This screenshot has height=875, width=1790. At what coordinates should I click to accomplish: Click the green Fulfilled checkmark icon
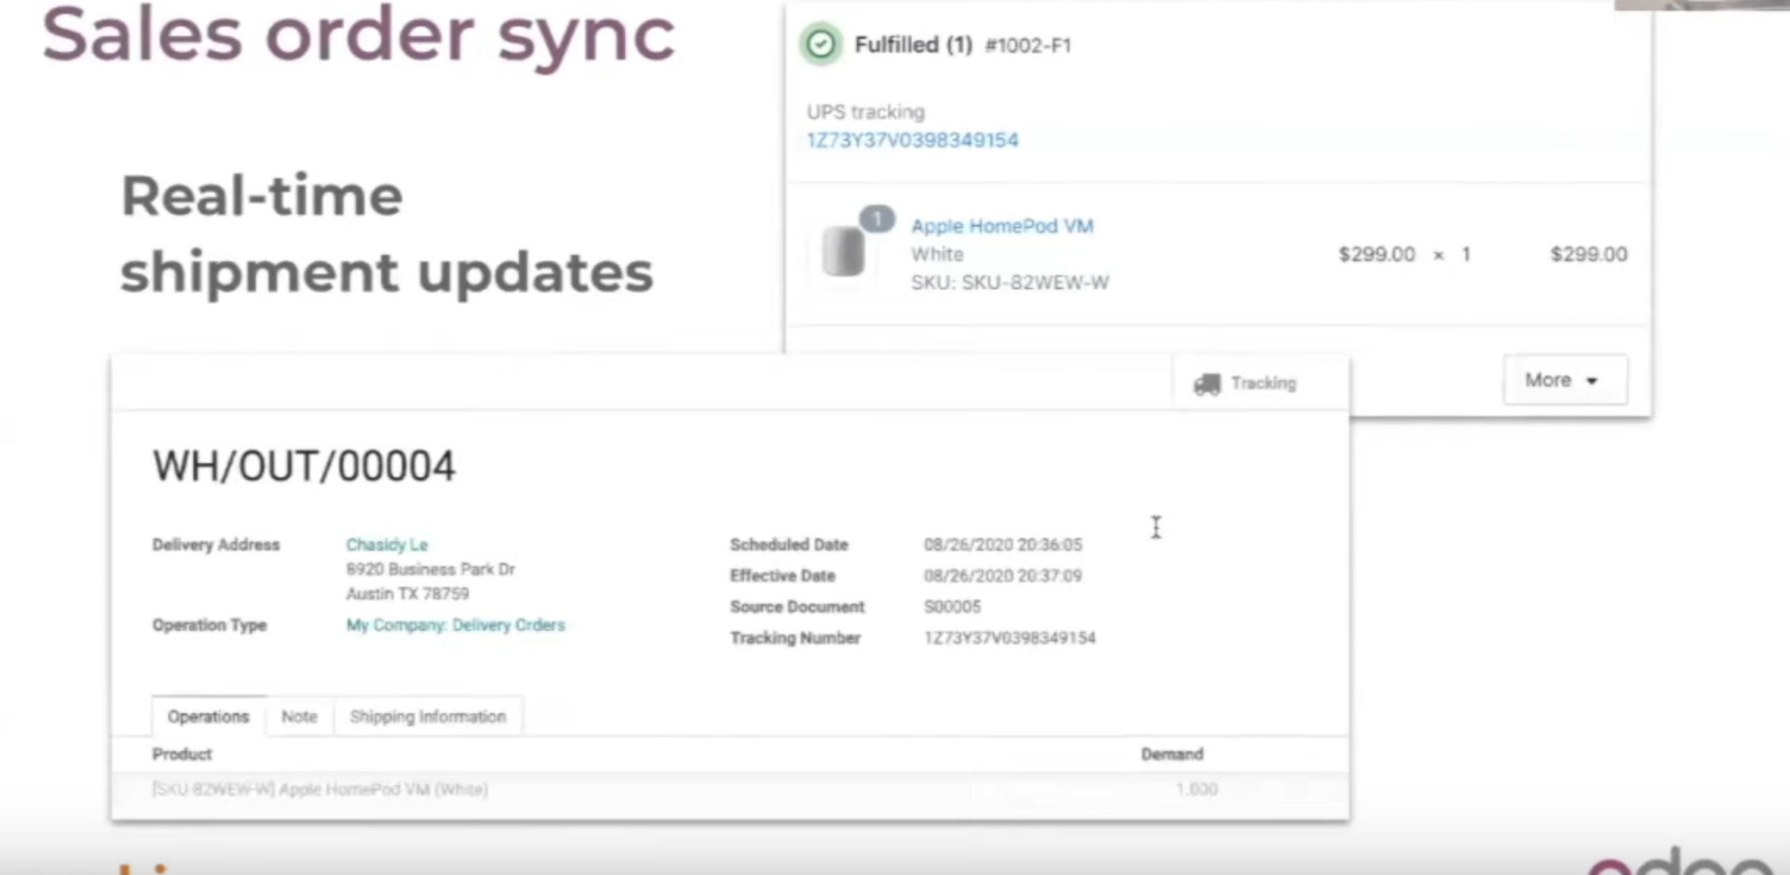pos(821,45)
